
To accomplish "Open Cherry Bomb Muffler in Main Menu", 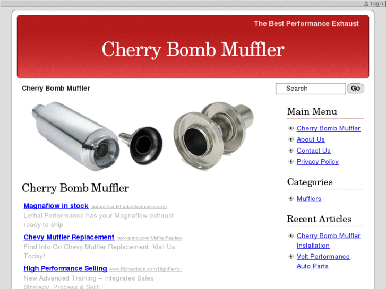I will pos(329,128).
